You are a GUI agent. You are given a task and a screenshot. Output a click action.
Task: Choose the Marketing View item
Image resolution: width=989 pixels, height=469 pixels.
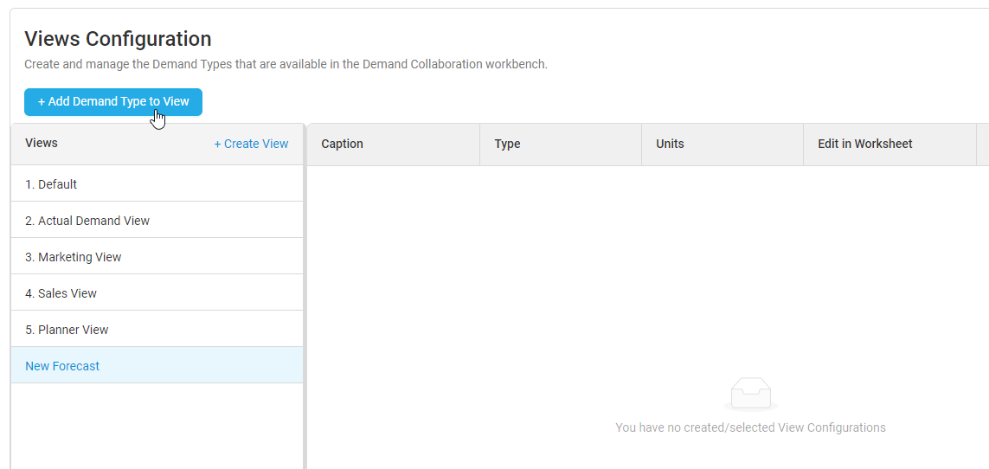point(157,257)
